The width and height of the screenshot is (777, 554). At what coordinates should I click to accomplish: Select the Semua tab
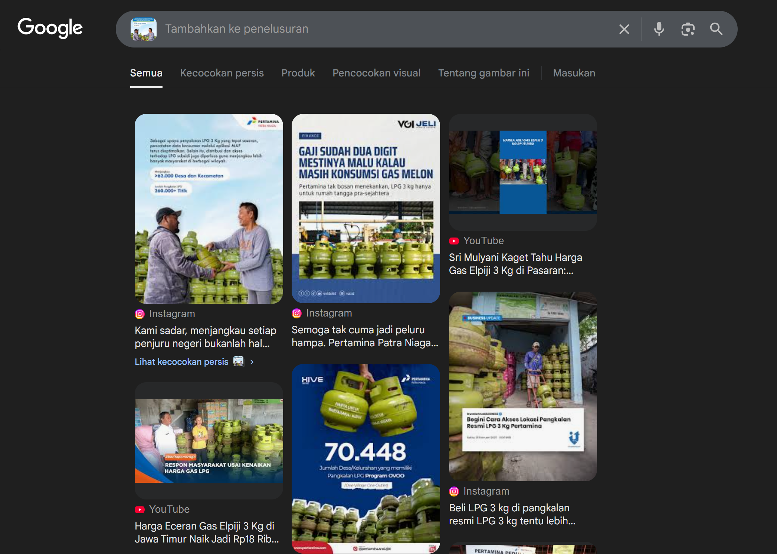pyautogui.click(x=146, y=73)
